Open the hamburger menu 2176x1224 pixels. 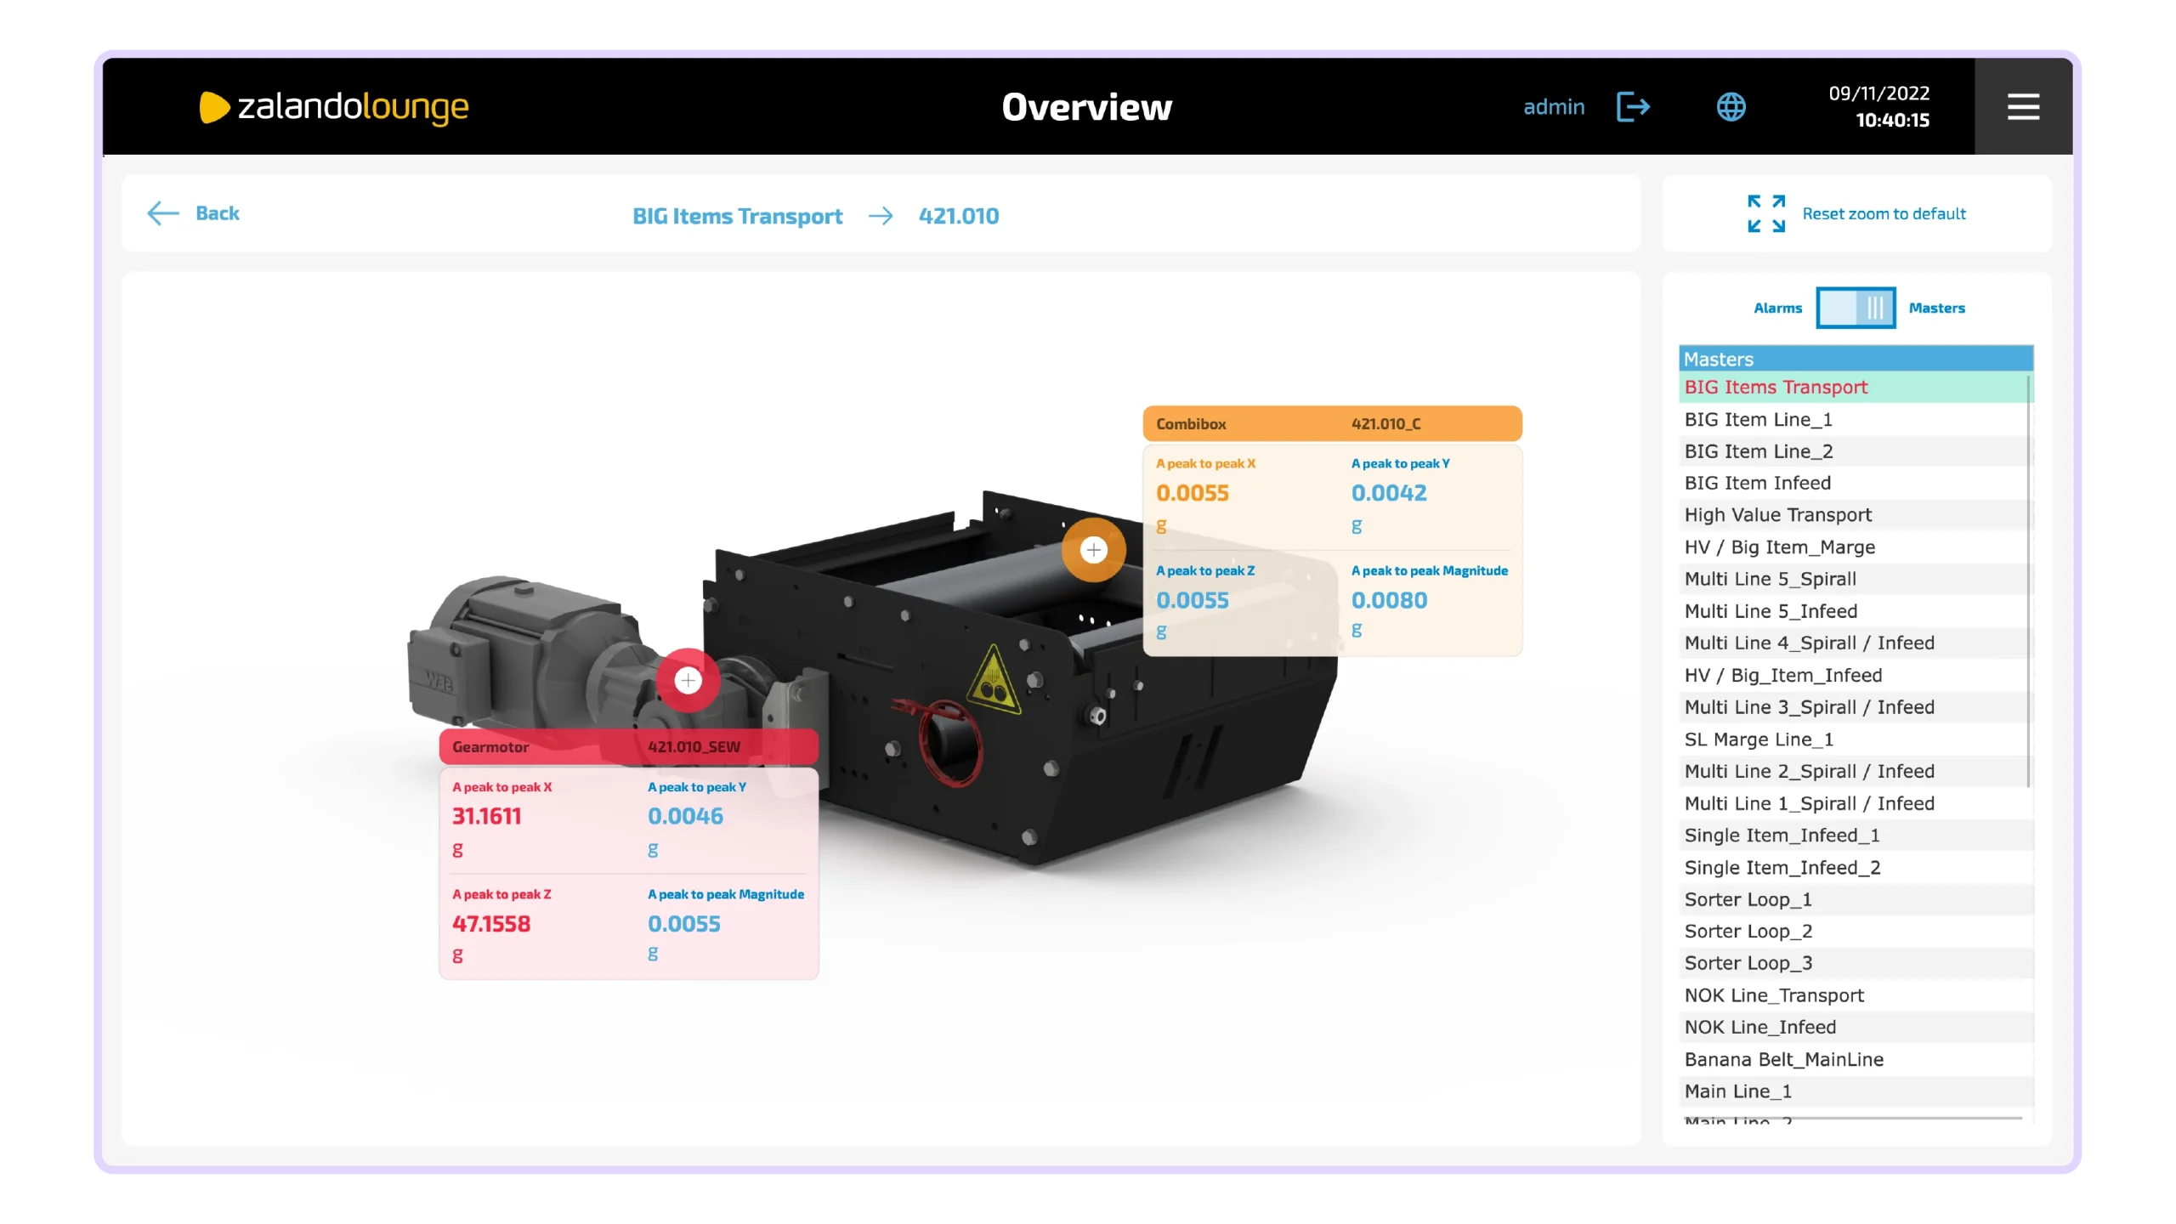pos(2023,107)
